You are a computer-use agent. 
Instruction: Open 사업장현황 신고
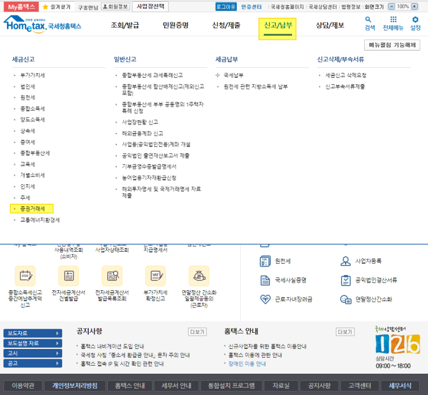pyautogui.click(x=140, y=122)
